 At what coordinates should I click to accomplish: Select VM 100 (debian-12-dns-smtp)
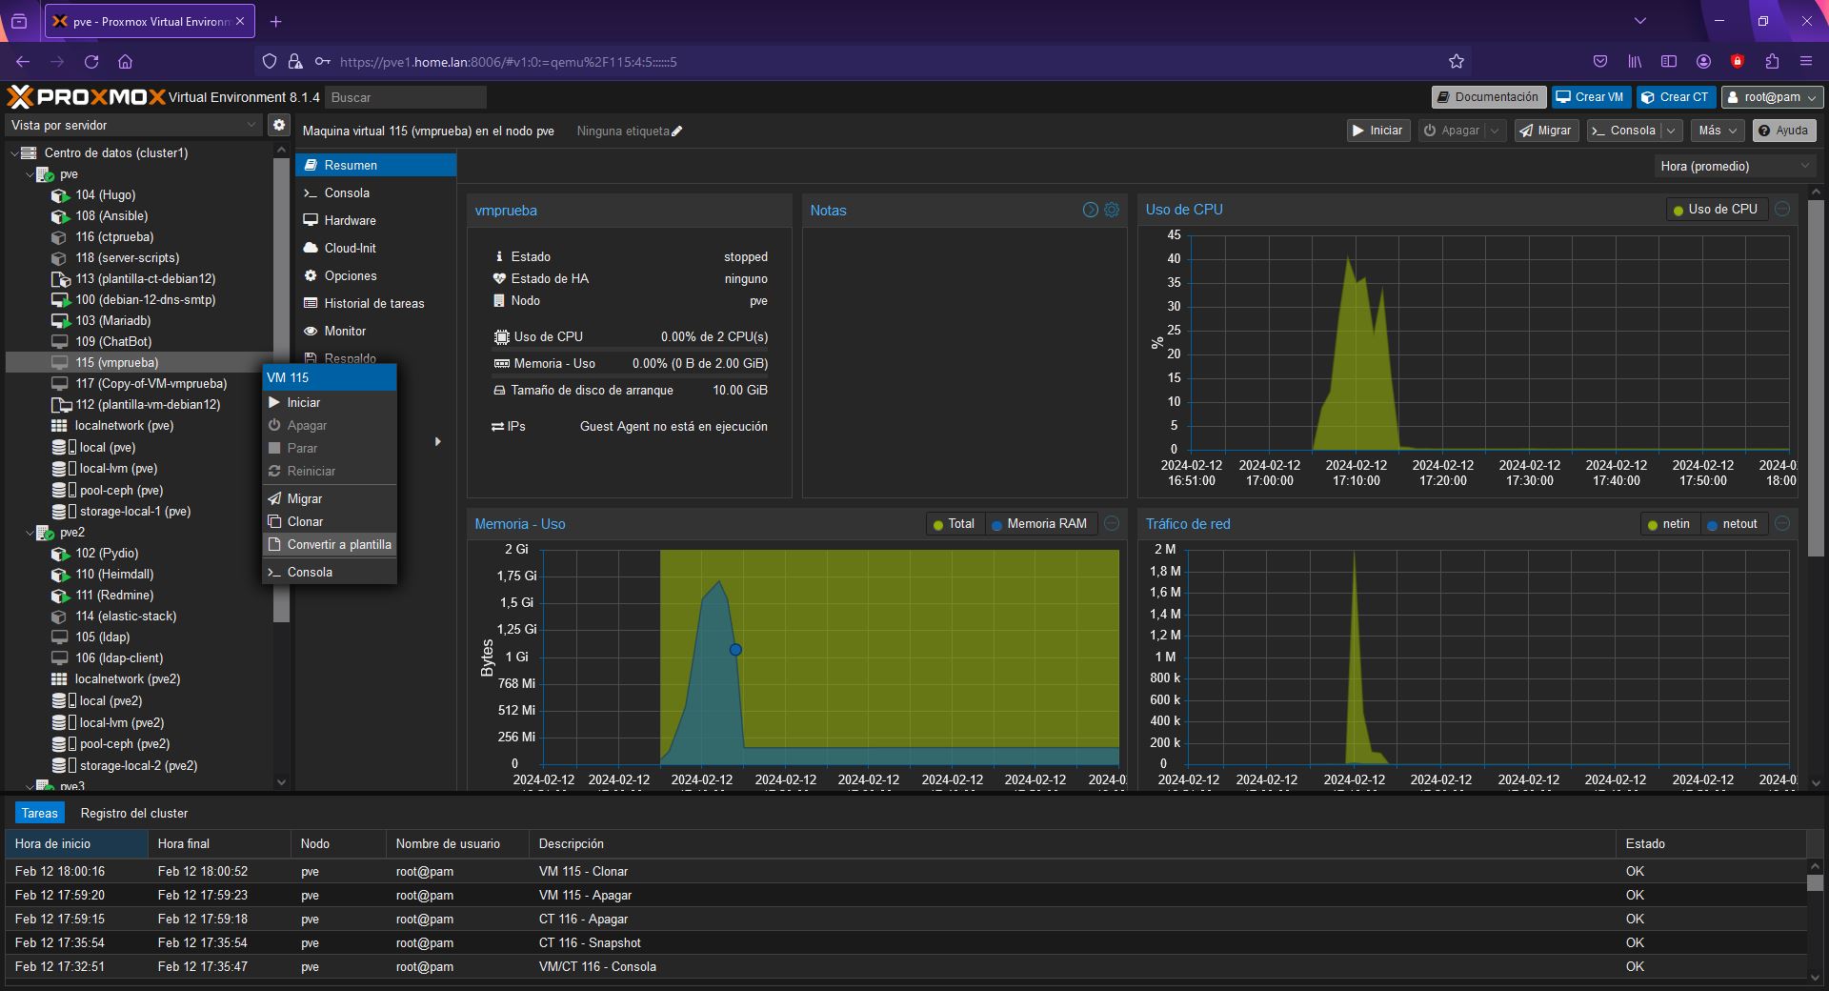145,299
